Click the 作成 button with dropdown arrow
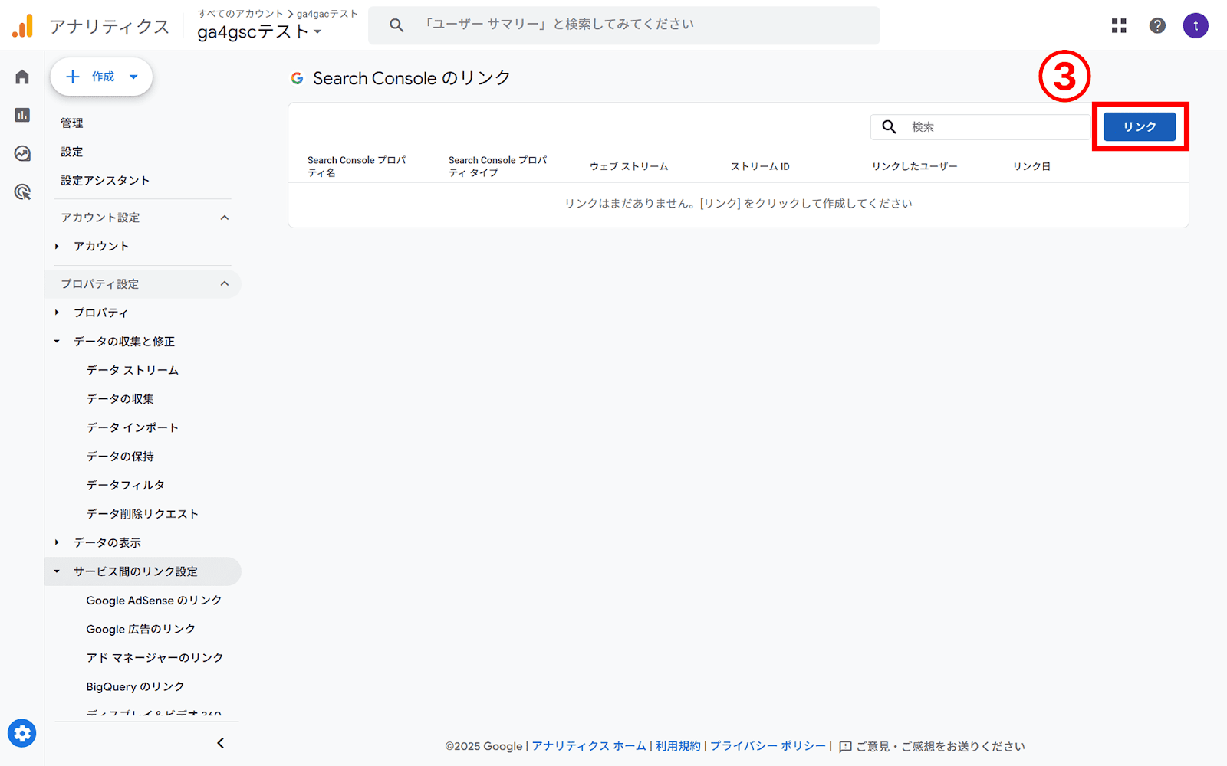Image resolution: width=1227 pixels, height=766 pixels. coord(101,76)
